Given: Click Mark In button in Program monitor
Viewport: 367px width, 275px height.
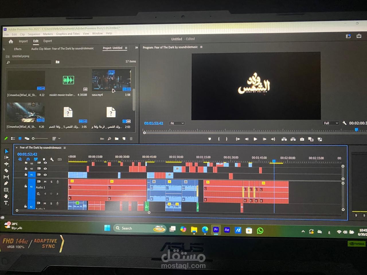Looking at the screenshot, I should coord(219,139).
